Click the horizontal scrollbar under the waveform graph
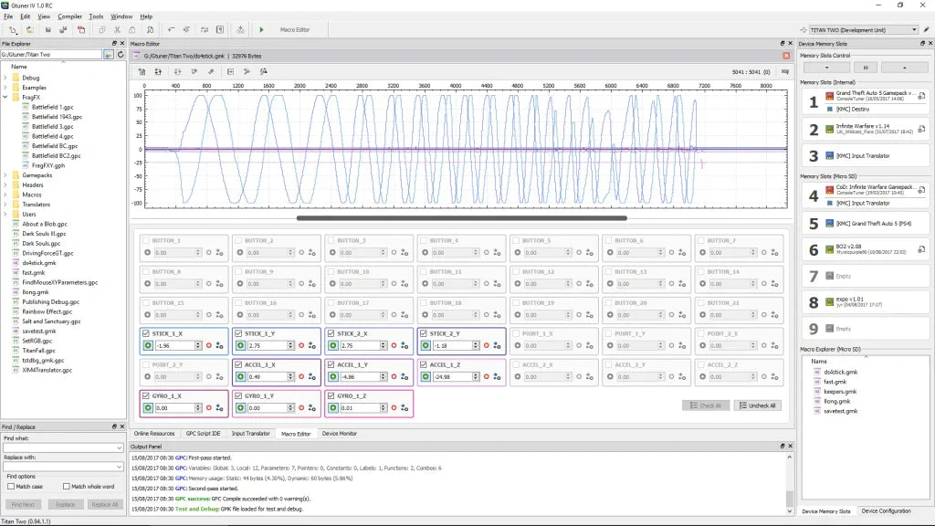This screenshot has height=526, width=935. pyautogui.click(x=461, y=218)
